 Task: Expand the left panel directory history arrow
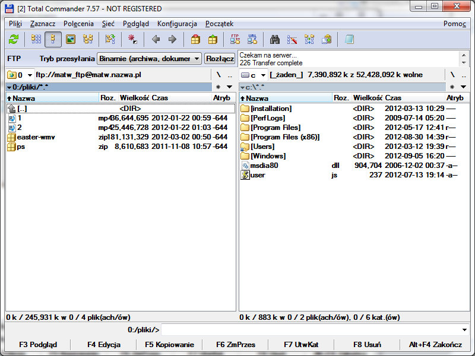coord(229,87)
